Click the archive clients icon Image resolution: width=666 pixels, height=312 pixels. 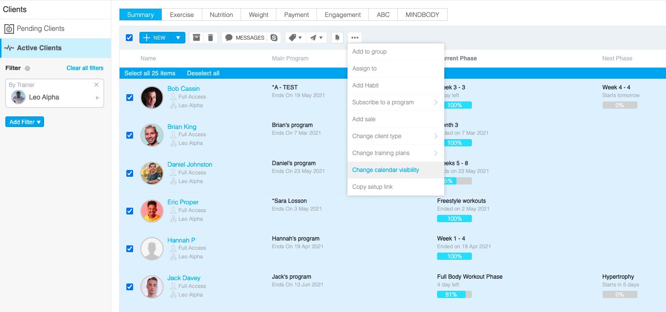tap(196, 38)
